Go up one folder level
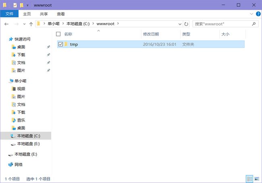 tap(31, 24)
